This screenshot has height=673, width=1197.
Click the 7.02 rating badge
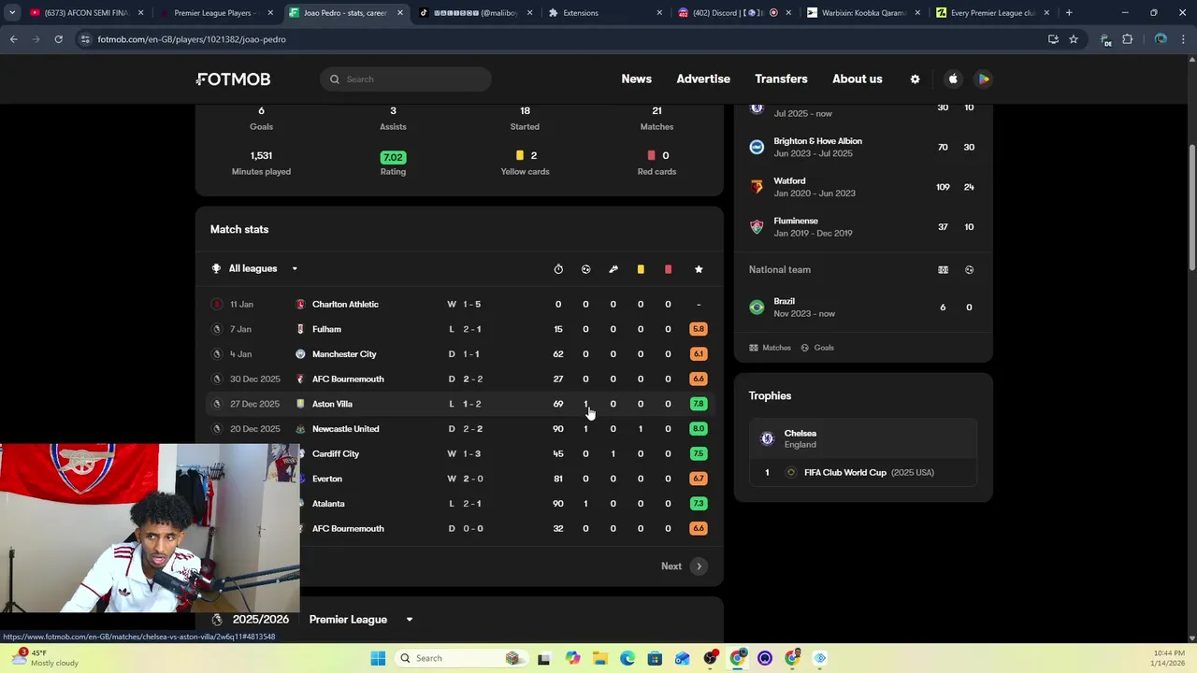[x=393, y=158]
